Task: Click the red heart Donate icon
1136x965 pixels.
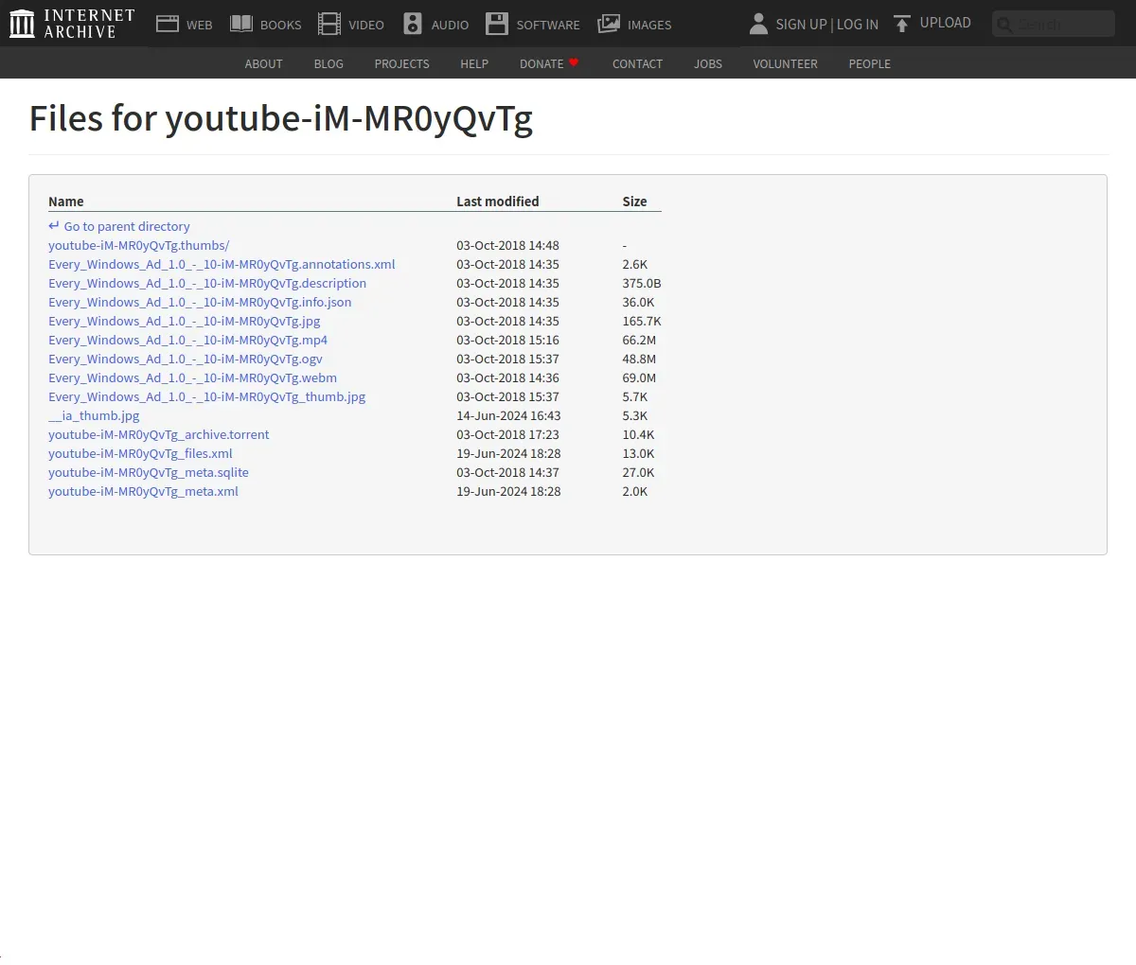Action: 574,62
